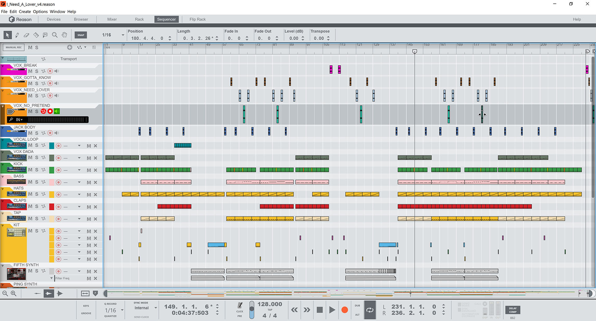Click the 128.000 tempo field
596x321 pixels.
pyautogui.click(x=270, y=304)
